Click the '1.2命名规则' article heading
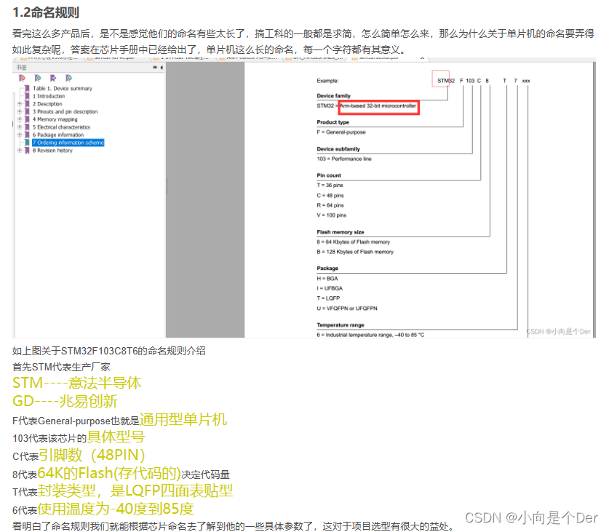609x532 pixels. 46,12
